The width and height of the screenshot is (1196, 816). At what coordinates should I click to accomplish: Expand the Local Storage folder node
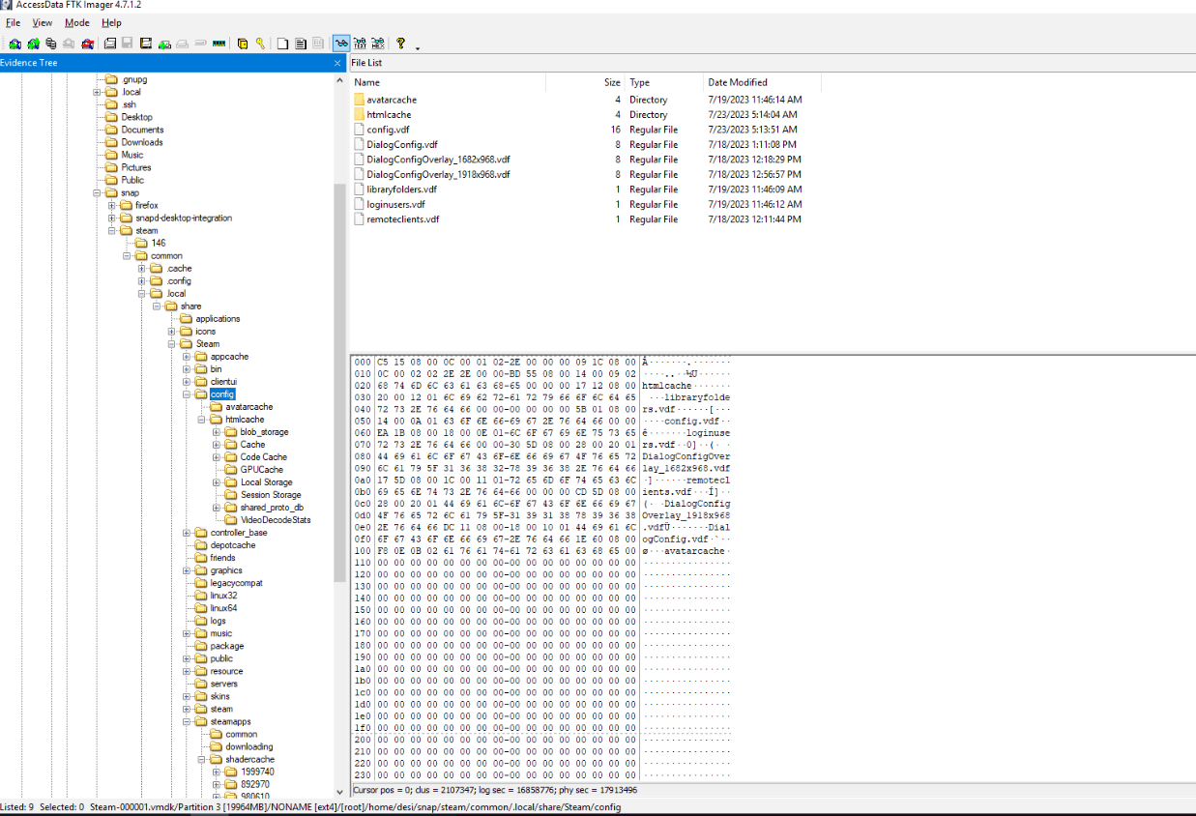click(217, 482)
